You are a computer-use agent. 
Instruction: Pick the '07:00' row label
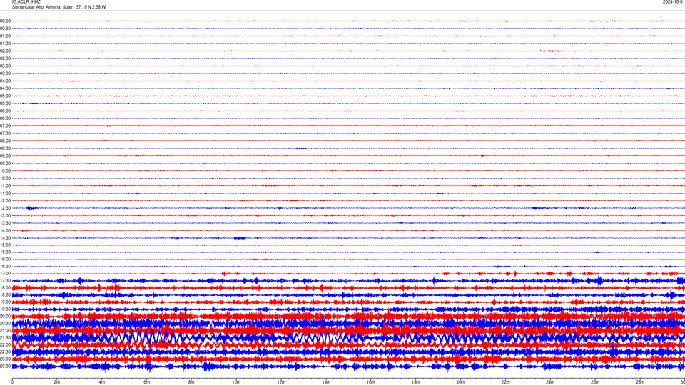point(5,125)
